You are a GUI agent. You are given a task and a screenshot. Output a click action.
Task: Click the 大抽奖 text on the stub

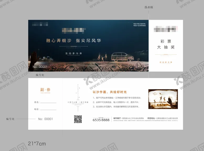coord(166,47)
